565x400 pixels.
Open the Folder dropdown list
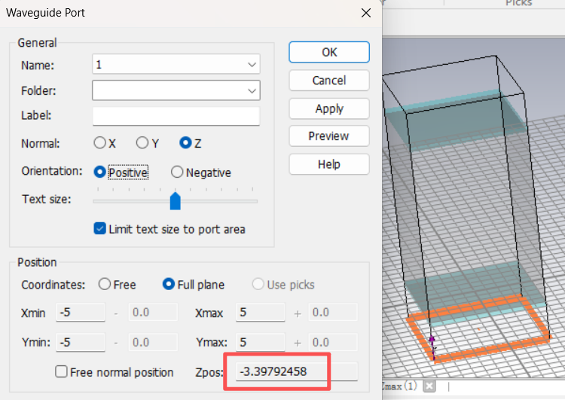click(x=252, y=90)
